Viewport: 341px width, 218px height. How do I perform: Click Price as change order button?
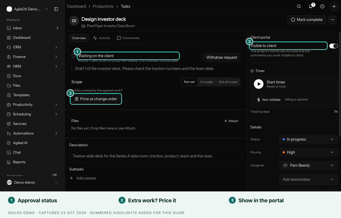point(96,99)
